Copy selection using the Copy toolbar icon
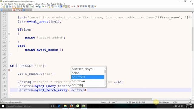Screen dimensions: 194x109 [x=24, y=6]
